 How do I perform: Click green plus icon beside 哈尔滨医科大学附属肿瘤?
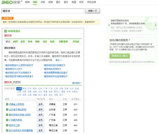click(7, 131)
